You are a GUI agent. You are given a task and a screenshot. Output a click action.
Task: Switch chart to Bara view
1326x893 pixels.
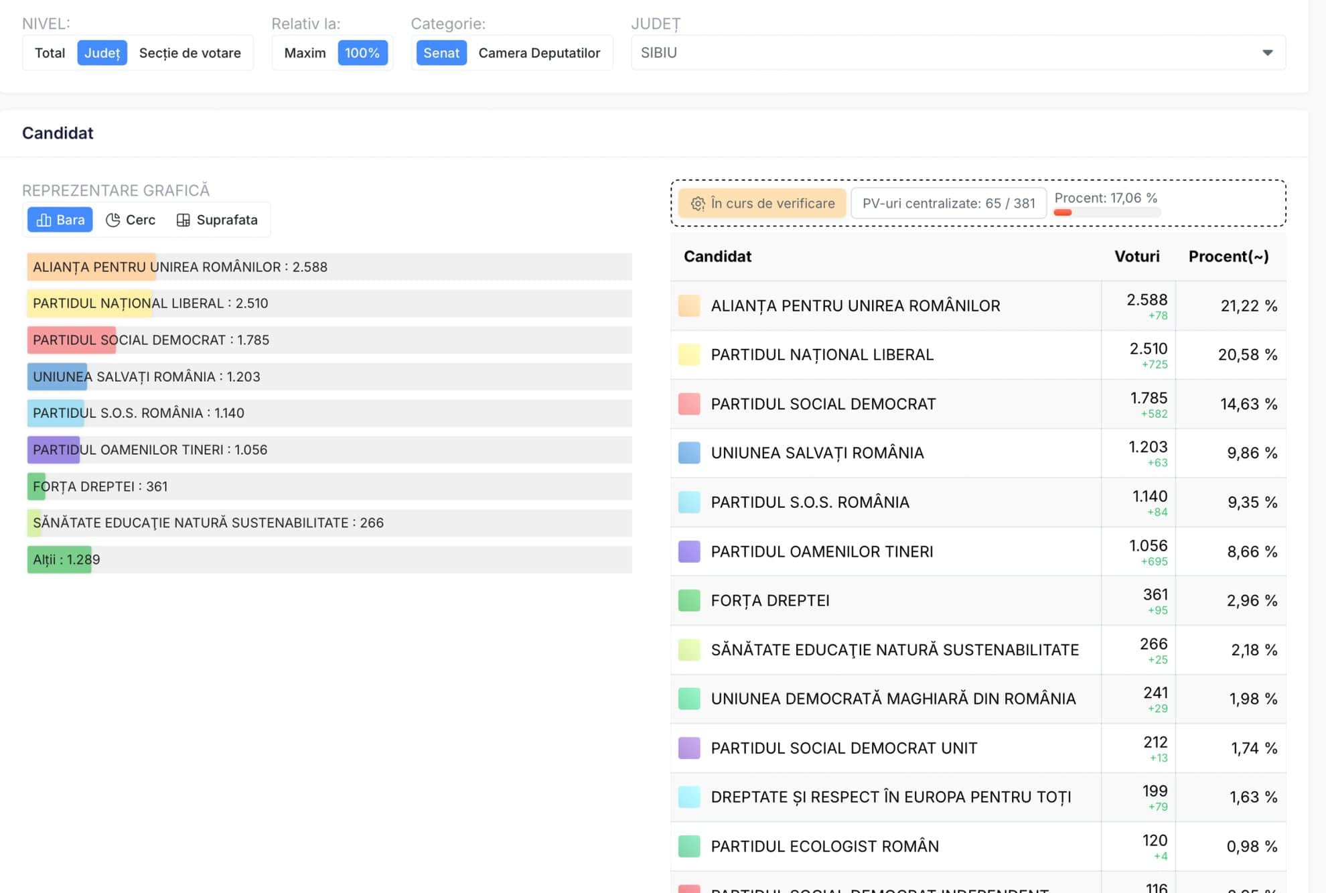pyautogui.click(x=60, y=220)
